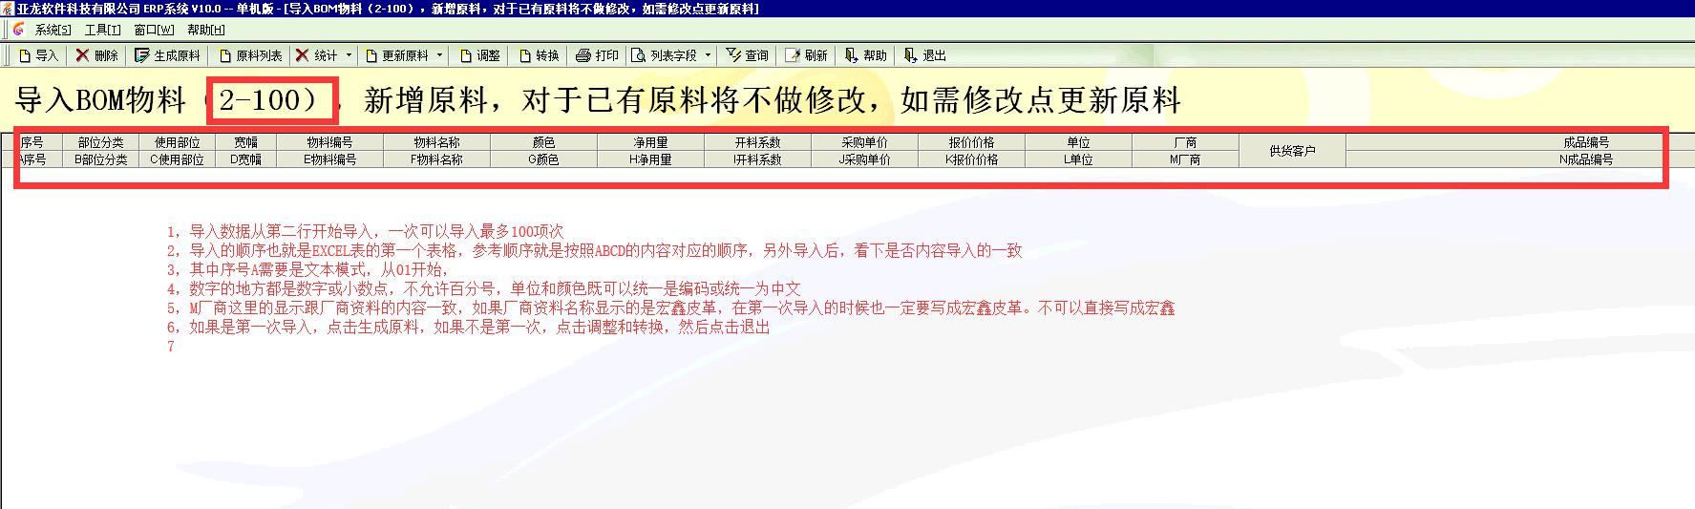Click the large 导入BOM物料 heading text
Image resolution: width=1695 pixels, height=509 pixels.
598,99
